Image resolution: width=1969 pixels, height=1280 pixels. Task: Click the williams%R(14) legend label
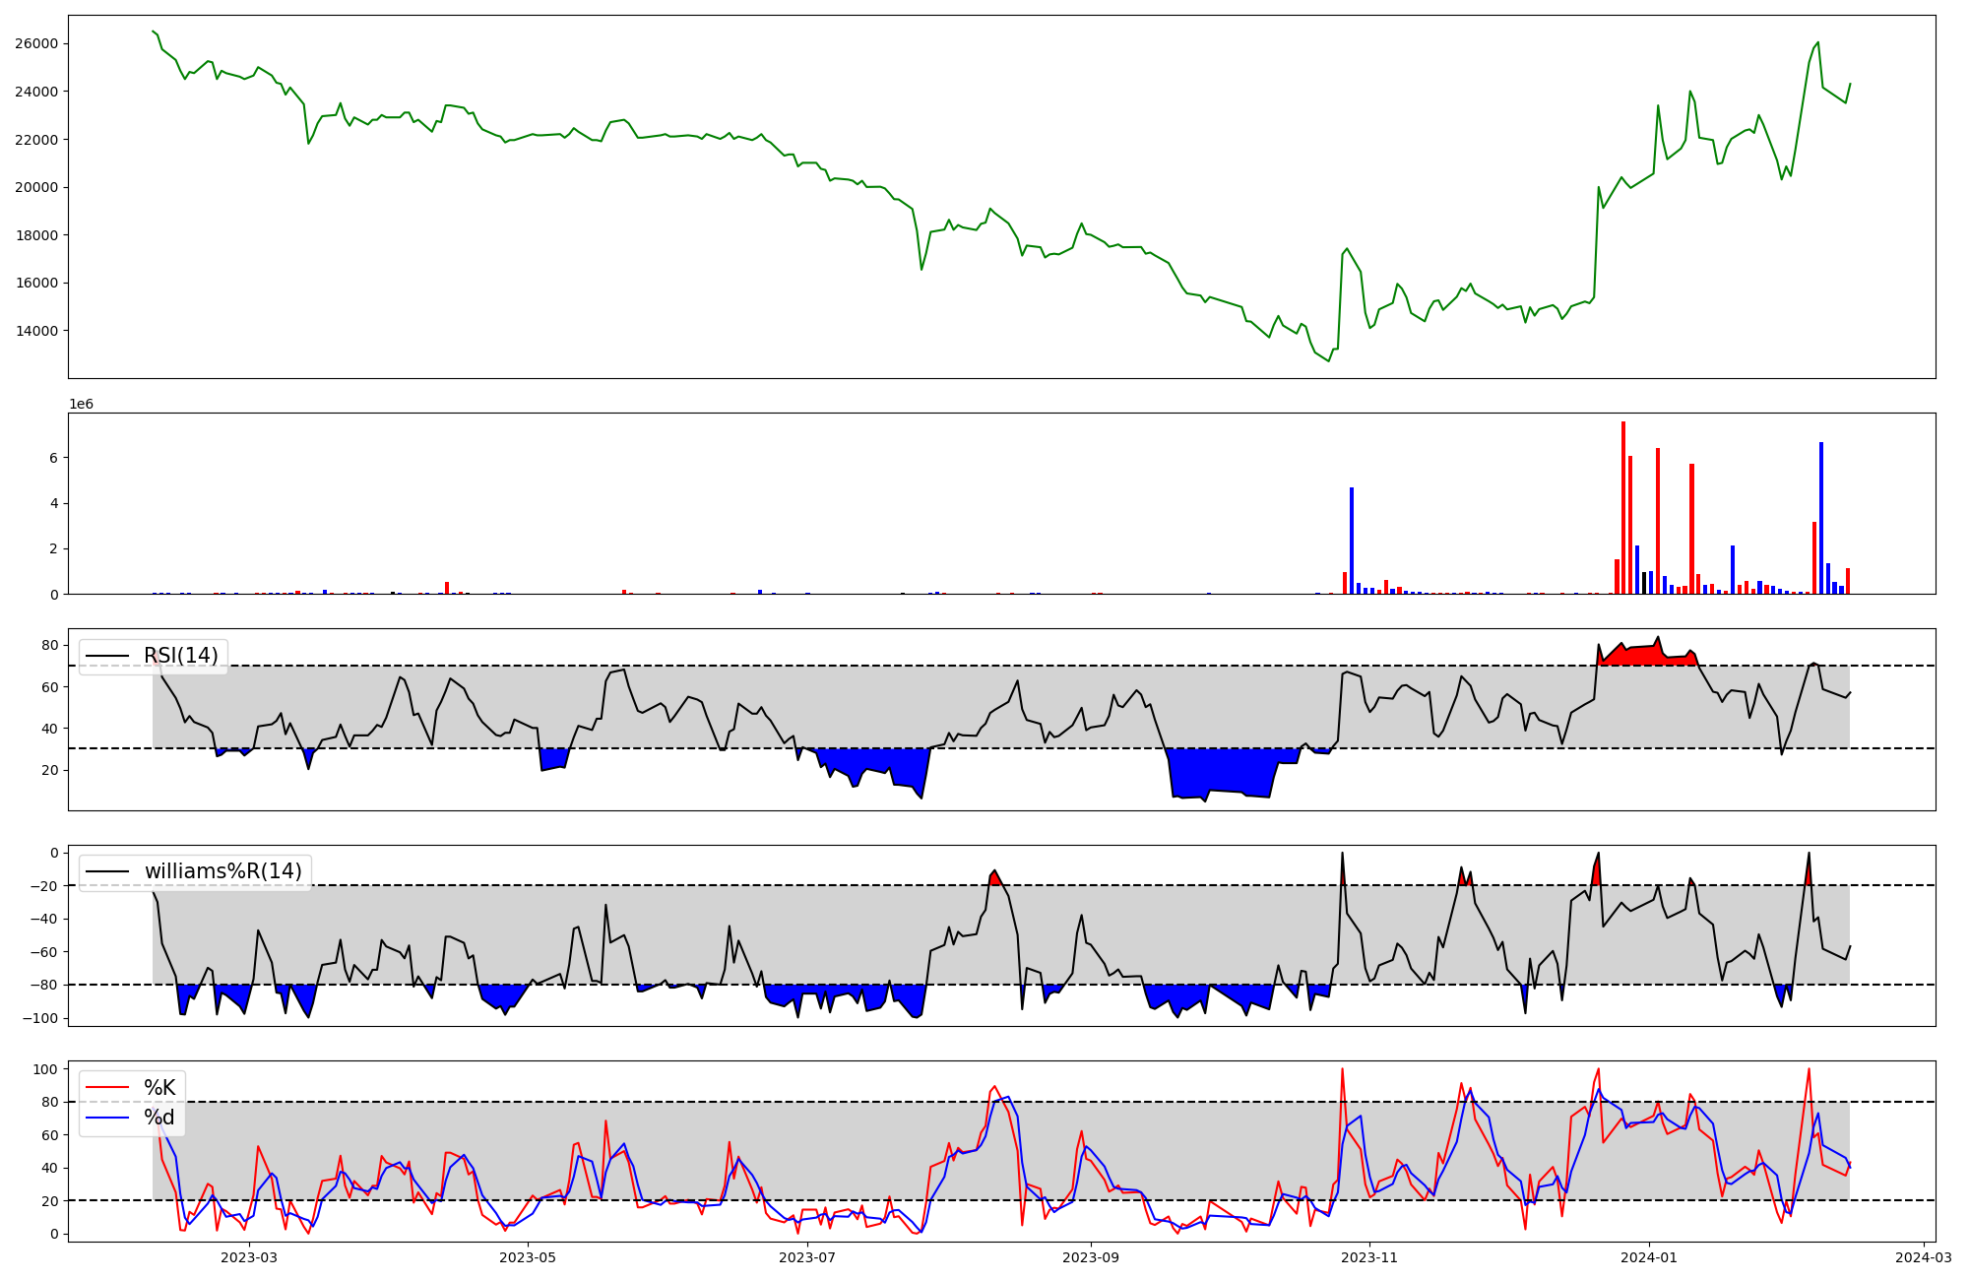pyautogui.click(x=223, y=871)
